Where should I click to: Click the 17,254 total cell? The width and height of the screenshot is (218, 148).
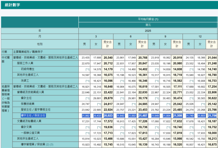[211, 86]
